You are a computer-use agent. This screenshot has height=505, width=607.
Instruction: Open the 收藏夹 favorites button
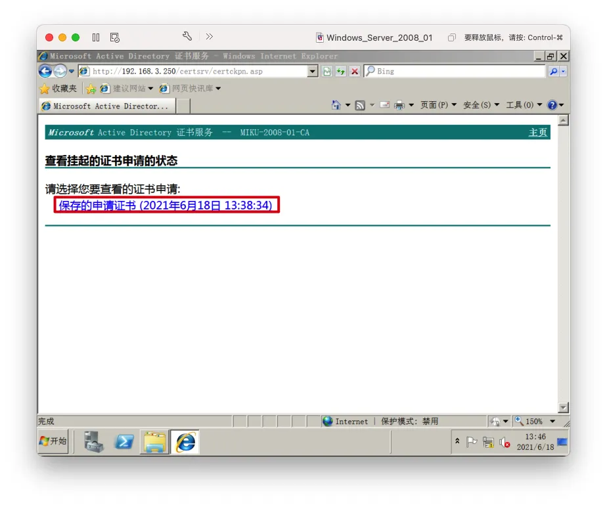click(58, 89)
